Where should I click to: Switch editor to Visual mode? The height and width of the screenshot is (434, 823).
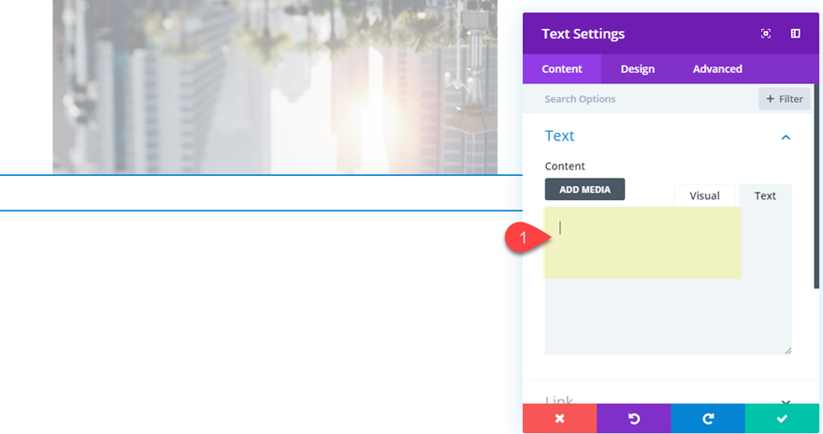click(704, 195)
